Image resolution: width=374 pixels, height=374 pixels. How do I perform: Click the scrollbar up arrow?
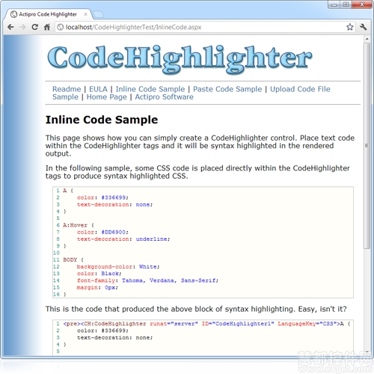[367, 39]
